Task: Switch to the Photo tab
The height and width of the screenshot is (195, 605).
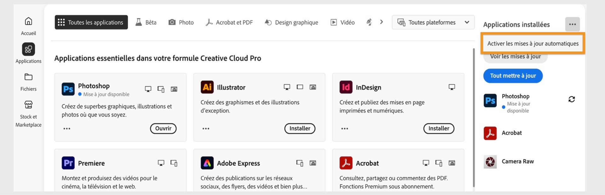Action: point(181,22)
